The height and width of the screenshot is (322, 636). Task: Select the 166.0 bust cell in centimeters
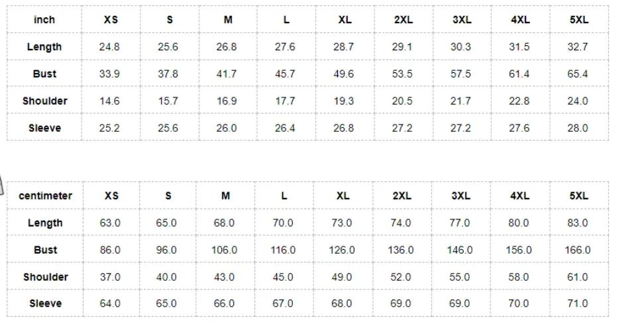578,250
